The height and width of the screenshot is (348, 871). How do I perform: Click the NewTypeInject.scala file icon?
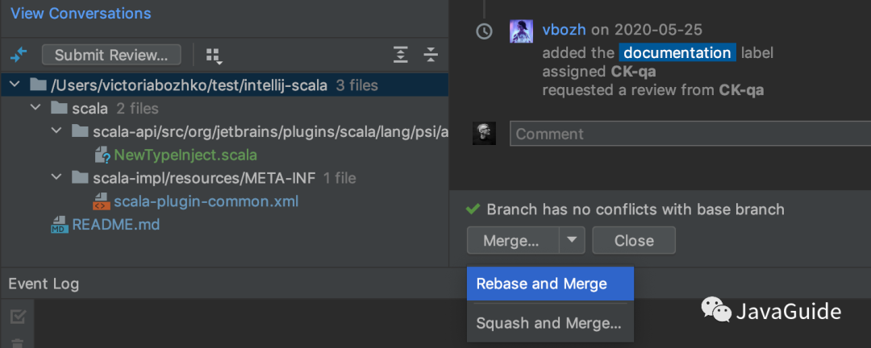point(102,154)
